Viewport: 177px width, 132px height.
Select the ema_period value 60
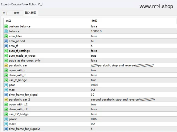(93, 41)
